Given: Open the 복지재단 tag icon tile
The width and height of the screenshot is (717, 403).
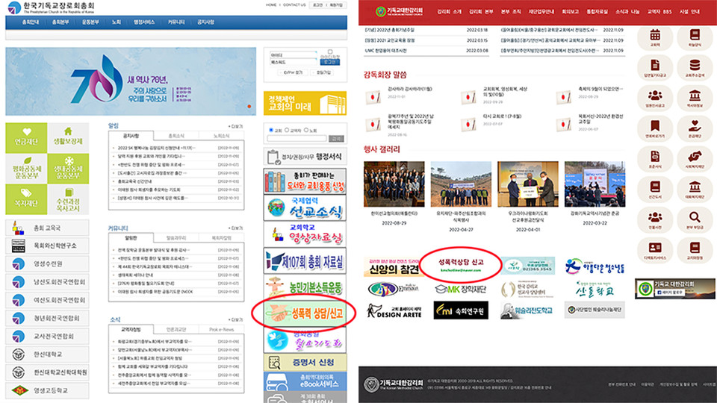Looking at the screenshot, I should 26,199.
